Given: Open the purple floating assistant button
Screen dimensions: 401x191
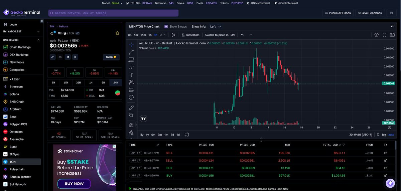Looking at the screenshot, I should (x=390, y=183).
